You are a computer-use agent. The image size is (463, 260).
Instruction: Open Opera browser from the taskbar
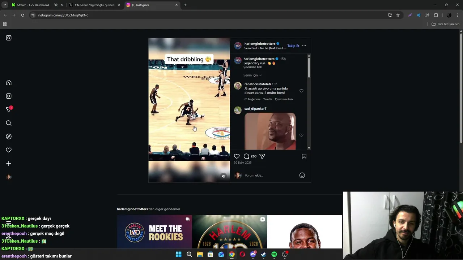point(242,255)
